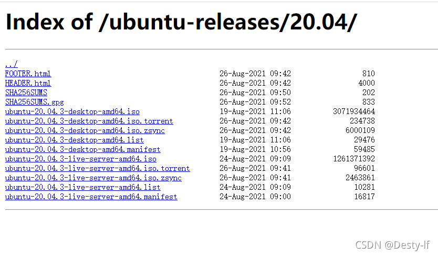Screen dimensions: 438x256
Task: Open HEADER.html file link
Action: pos(28,83)
